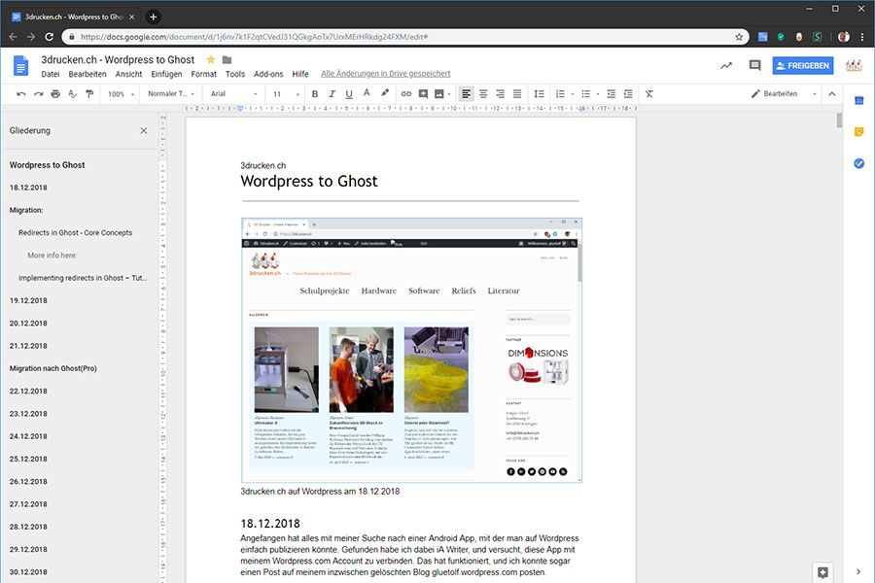Go to 'Redirects in Ghost - Core Concepts' heading

[75, 232]
